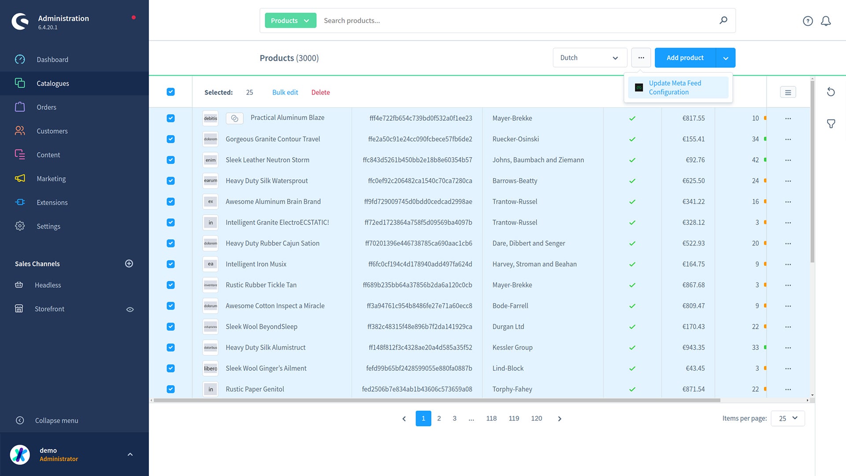Viewport: 846px width, 476px height.
Task: Uncheck Practical Aluminum Blaze row checkbox
Action: [x=171, y=118]
